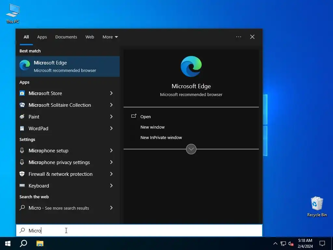Select Keyboard settings text

[x=39, y=186]
